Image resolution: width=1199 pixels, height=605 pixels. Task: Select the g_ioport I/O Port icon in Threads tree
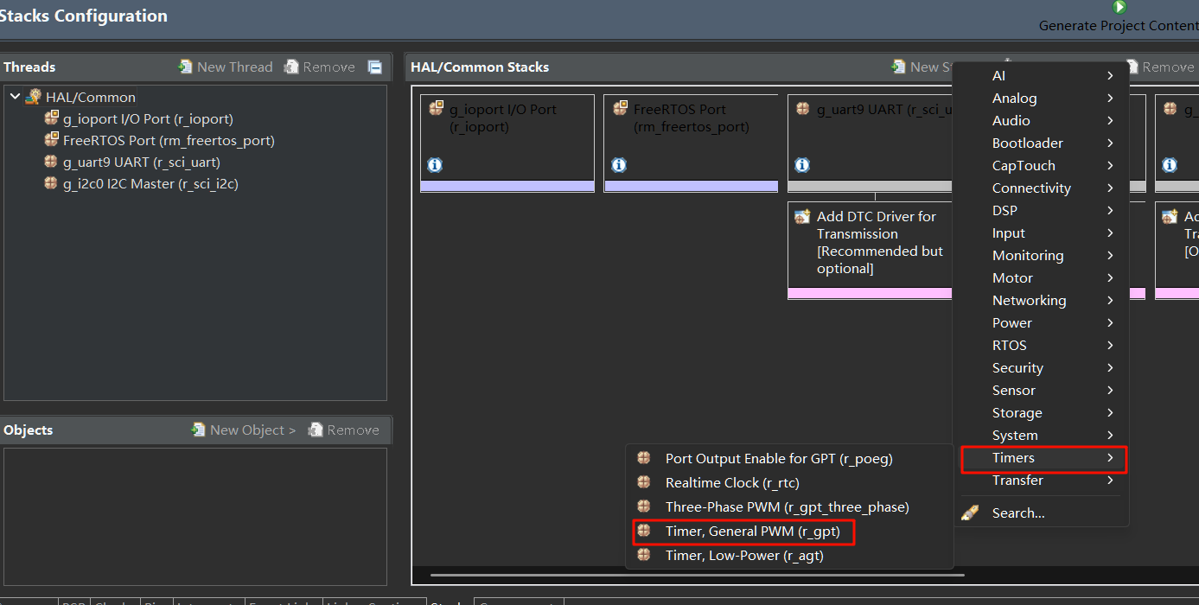(51, 118)
